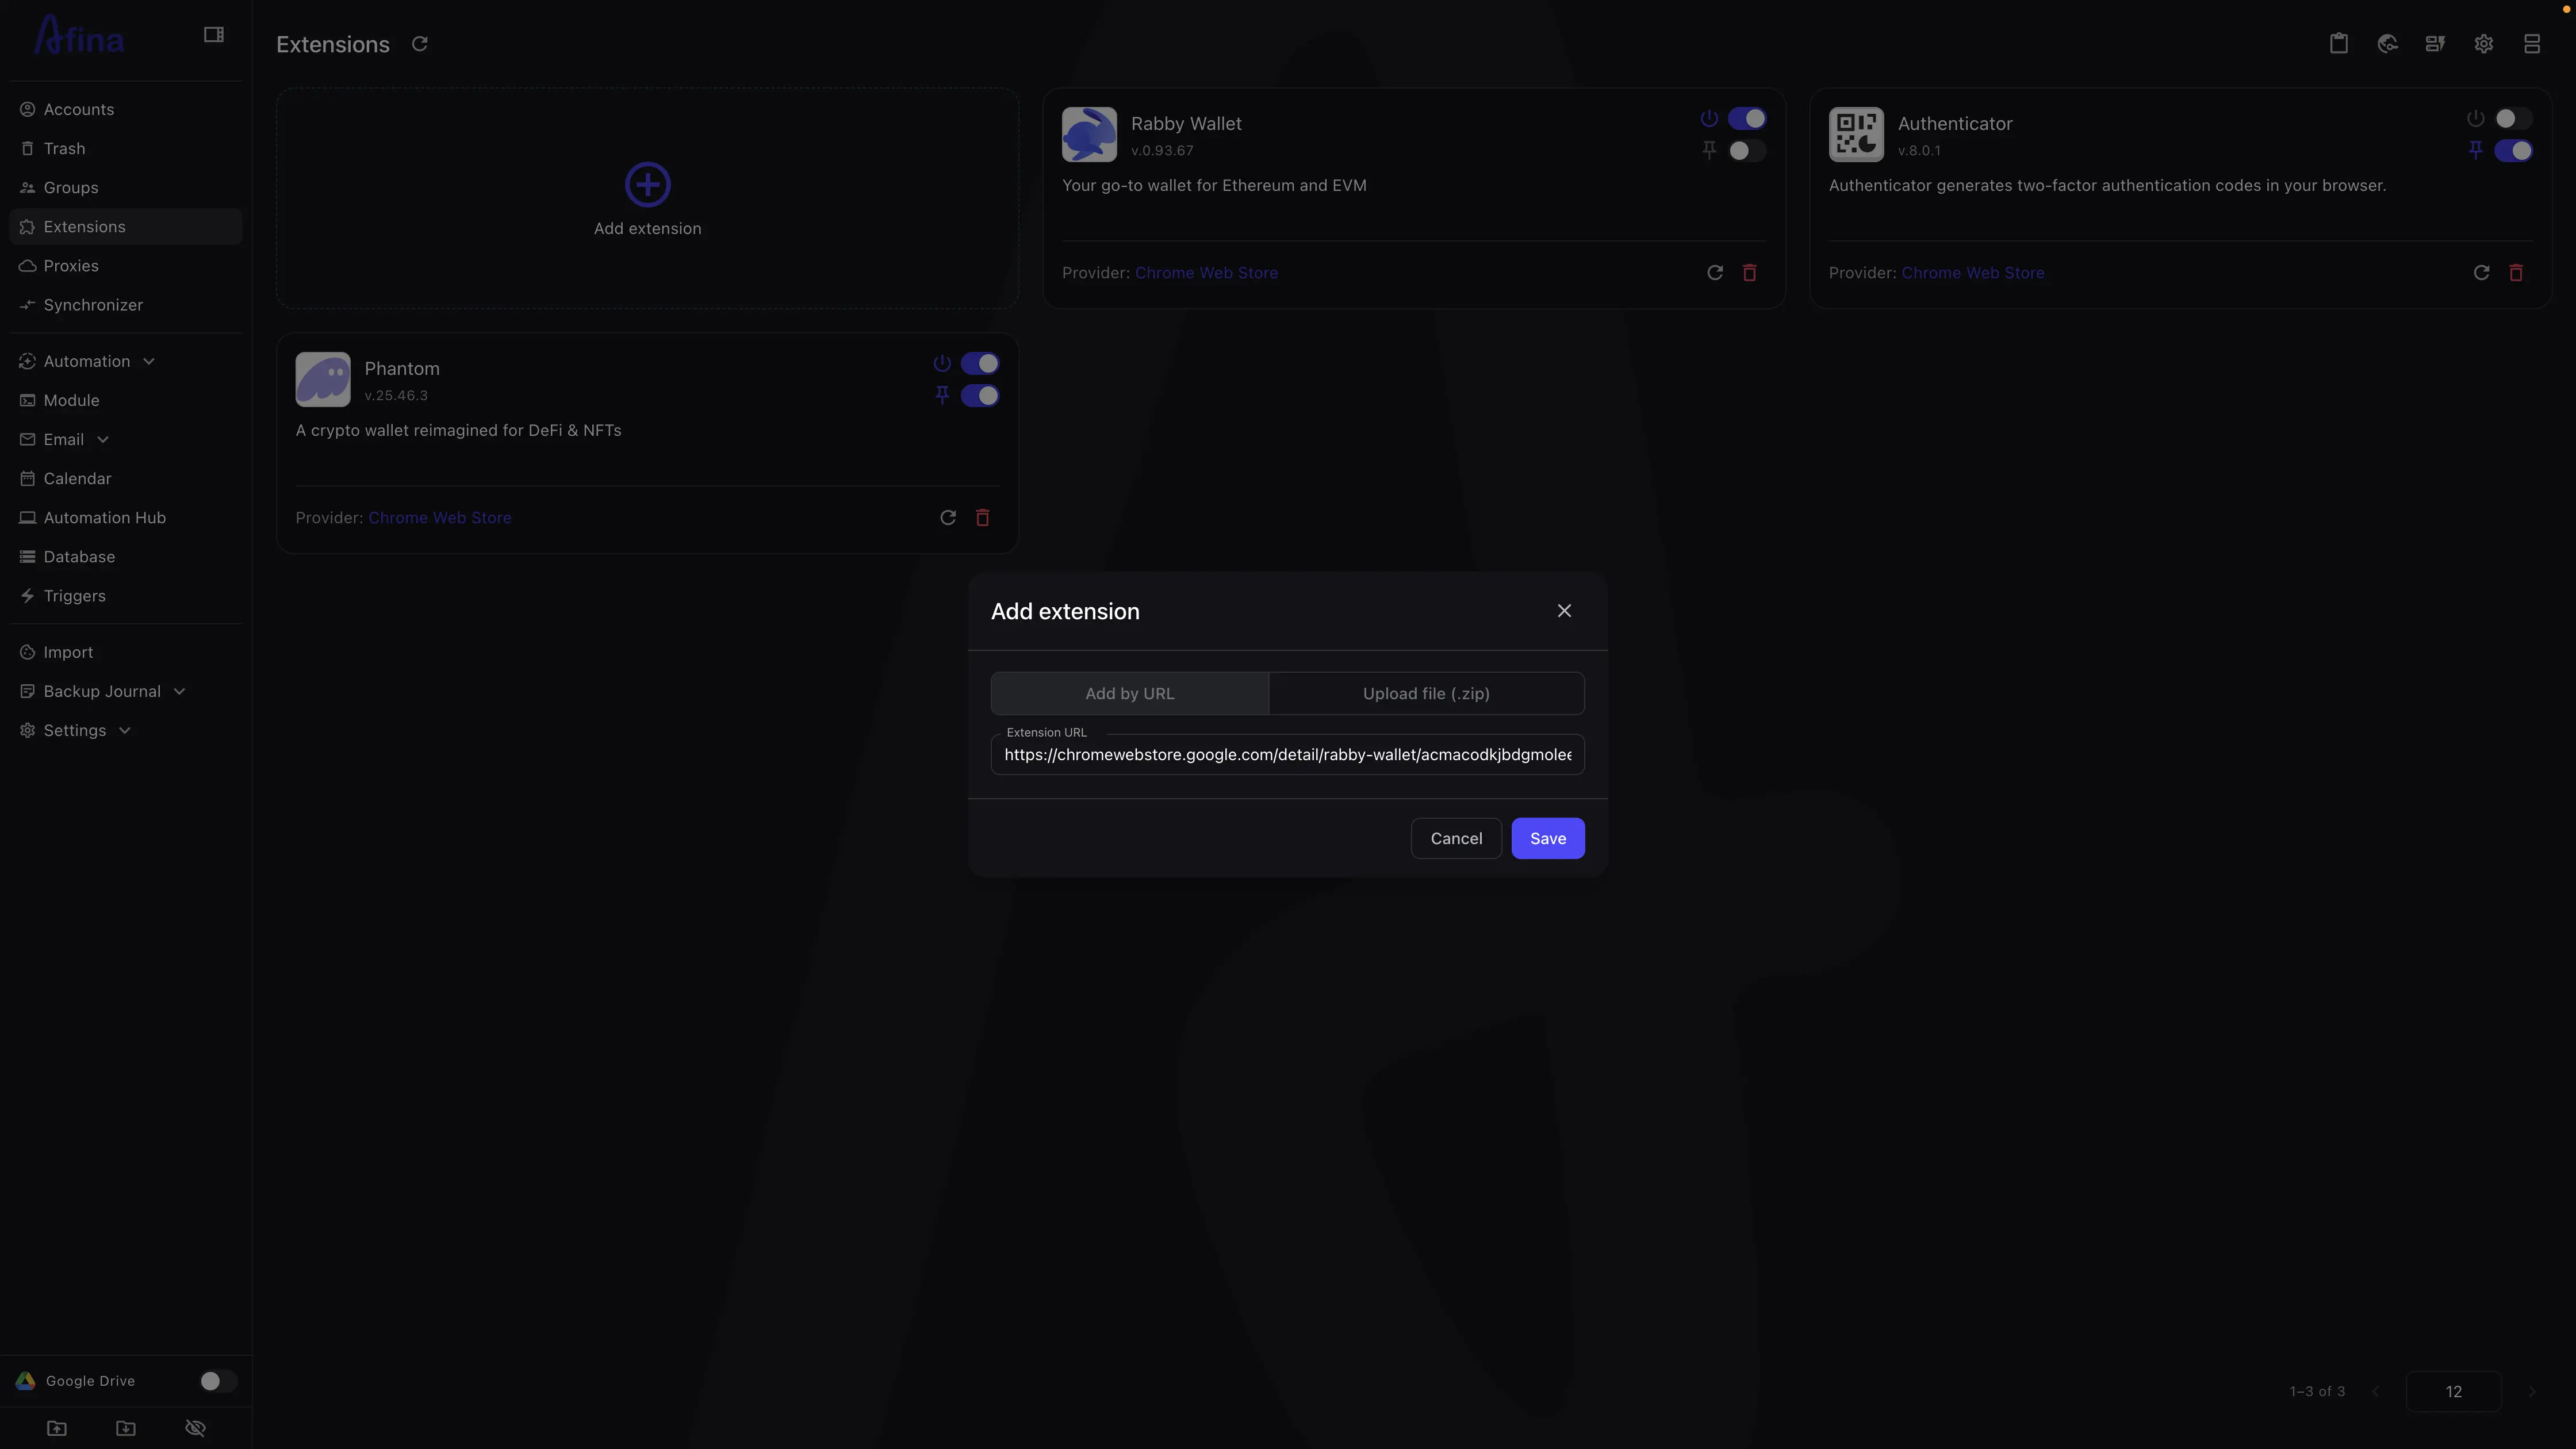This screenshot has height=1449, width=2576.
Task: Click the Authenticator red trash icon
Action: [x=2515, y=273]
